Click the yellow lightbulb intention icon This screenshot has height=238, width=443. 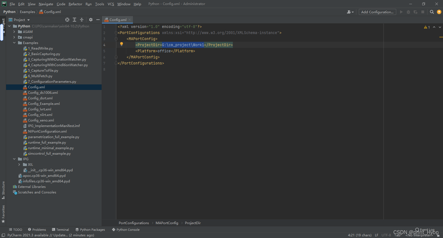pyautogui.click(x=121, y=44)
